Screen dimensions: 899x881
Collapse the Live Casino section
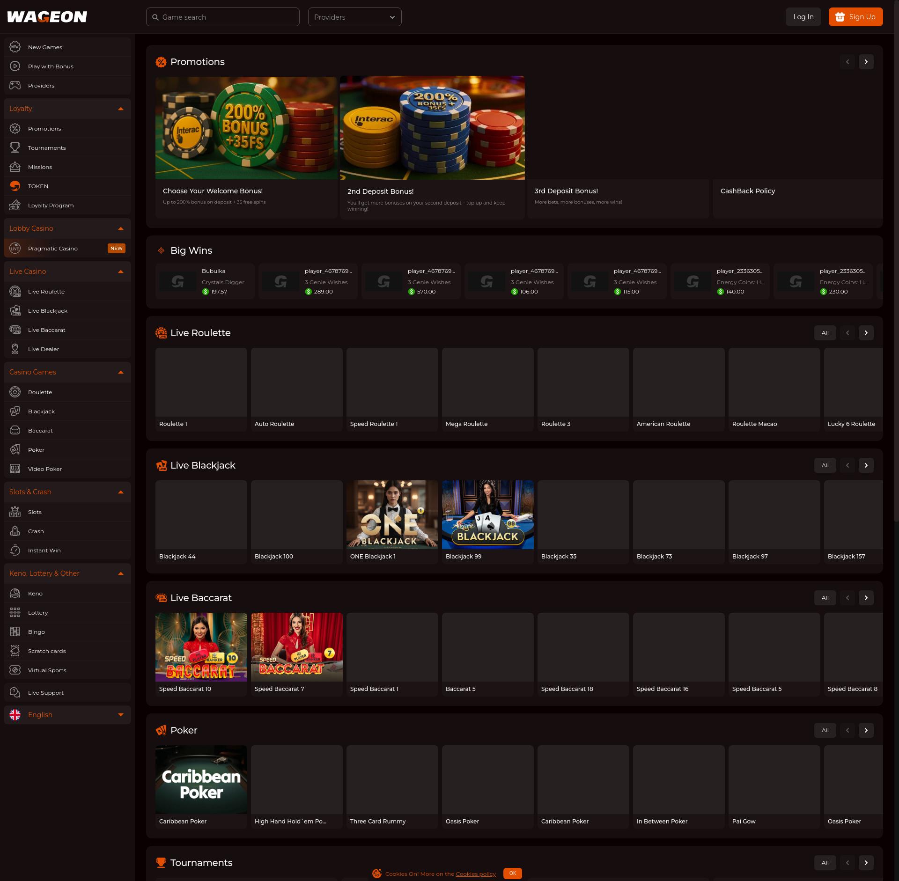click(x=120, y=272)
